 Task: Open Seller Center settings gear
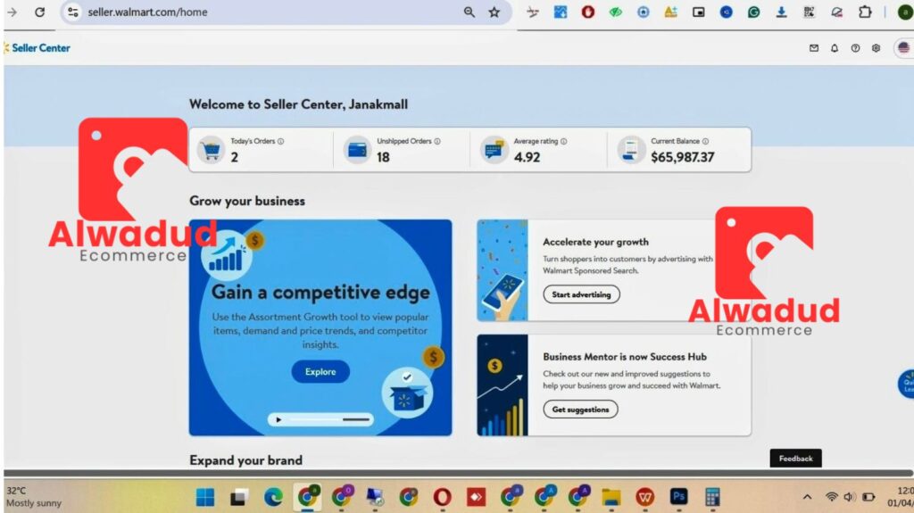click(876, 48)
